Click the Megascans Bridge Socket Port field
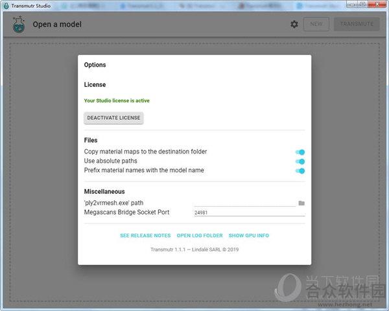This screenshot has width=389, height=311. (x=250, y=213)
